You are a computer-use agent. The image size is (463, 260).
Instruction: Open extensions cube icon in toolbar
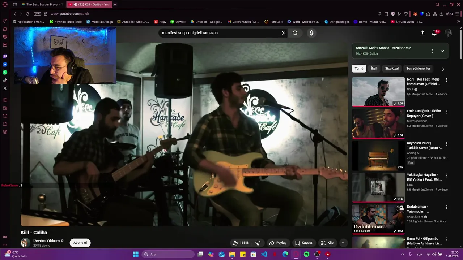click(428, 14)
